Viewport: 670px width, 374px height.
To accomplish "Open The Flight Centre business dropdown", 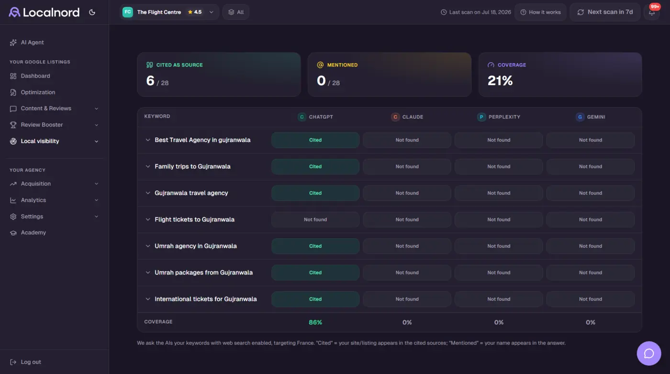I will point(169,12).
